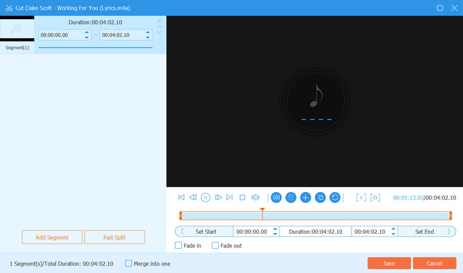
Task: Decrease Segment[1] end time with down arrow
Action: point(148,38)
